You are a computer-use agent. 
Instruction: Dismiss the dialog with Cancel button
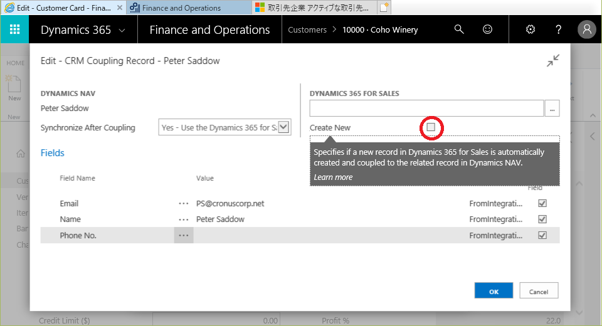pyautogui.click(x=539, y=291)
